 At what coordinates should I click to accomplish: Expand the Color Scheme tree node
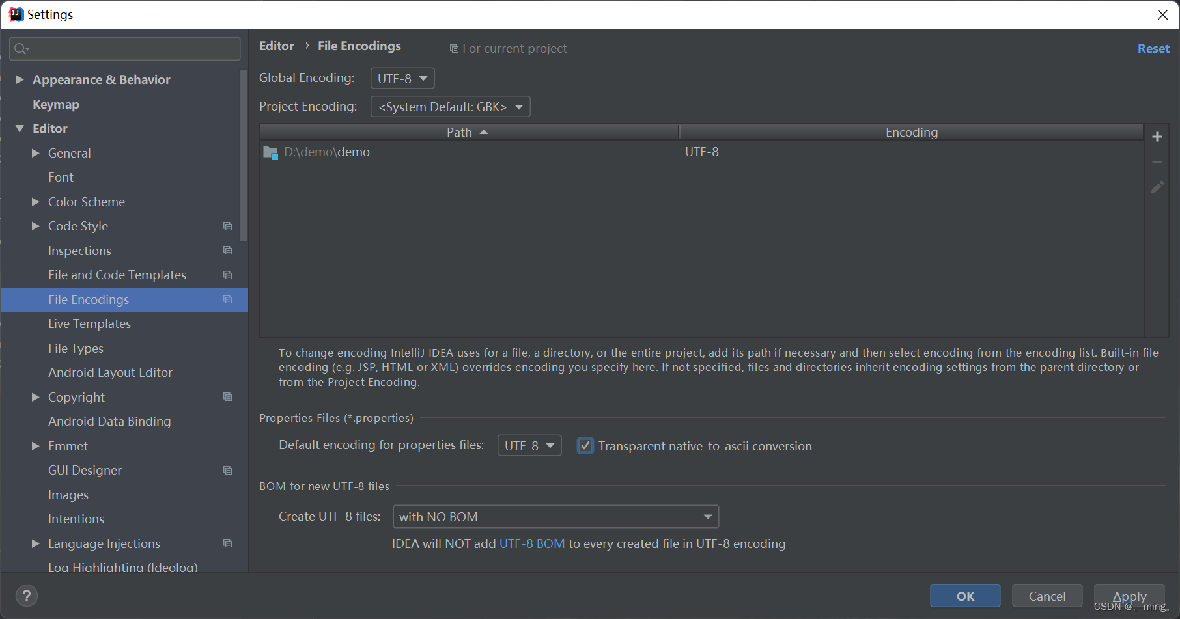[36, 202]
